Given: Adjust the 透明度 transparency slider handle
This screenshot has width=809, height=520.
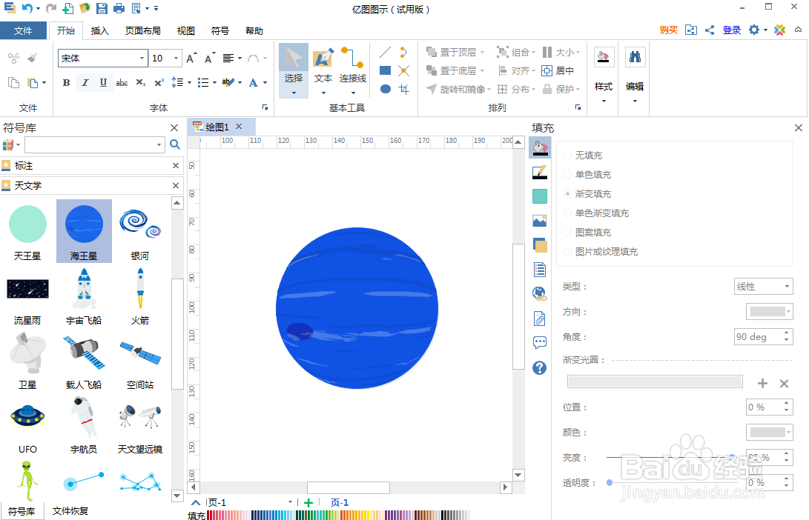Looking at the screenshot, I should 610,483.
